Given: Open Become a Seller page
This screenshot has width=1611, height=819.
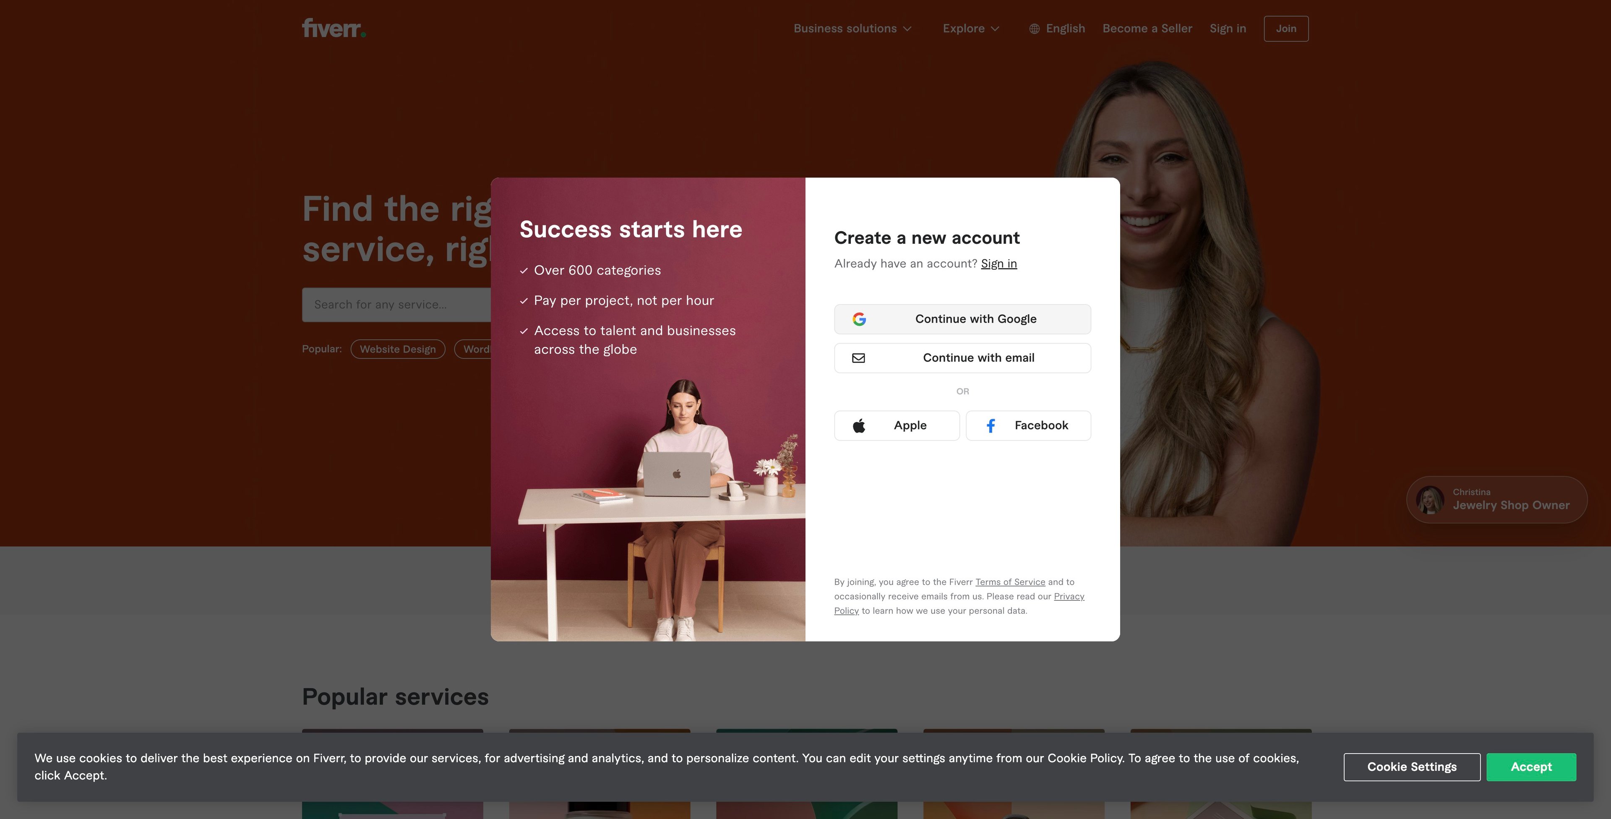Looking at the screenshot, I should click(1147, 29).
